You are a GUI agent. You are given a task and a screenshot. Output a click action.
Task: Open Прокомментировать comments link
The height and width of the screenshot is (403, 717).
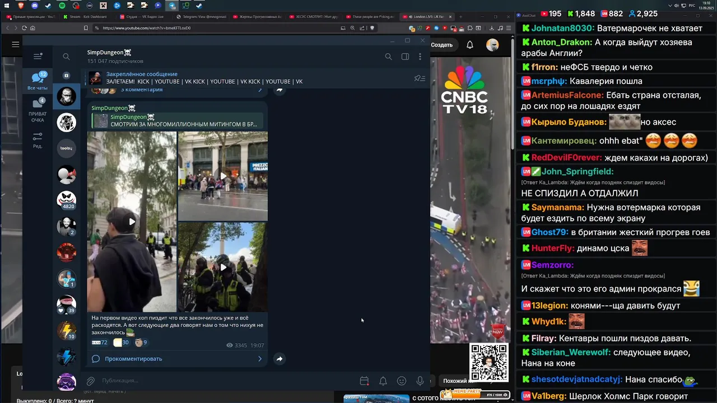click(x=133, y=359)
